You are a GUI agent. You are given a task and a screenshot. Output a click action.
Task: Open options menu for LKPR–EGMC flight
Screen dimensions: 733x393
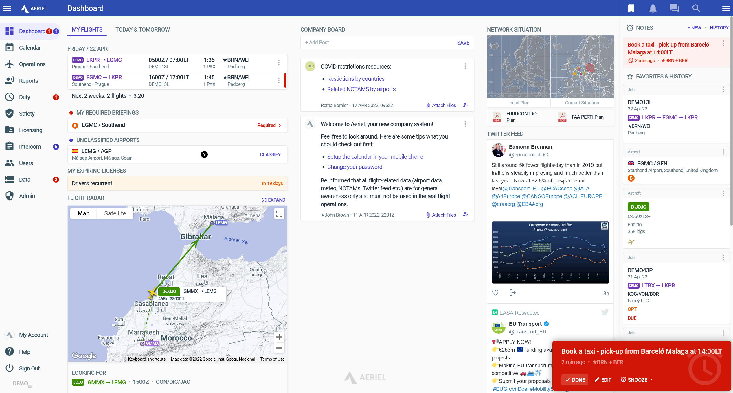[x=278, y=63]
